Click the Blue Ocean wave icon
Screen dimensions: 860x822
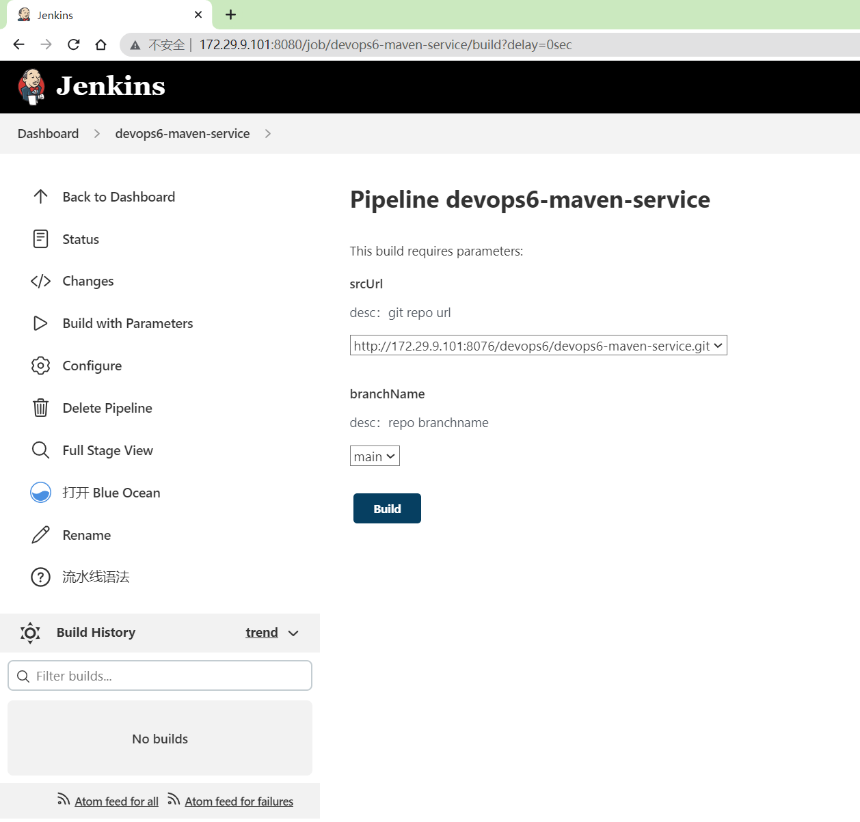pyautogui.click(x=40, y=493)
